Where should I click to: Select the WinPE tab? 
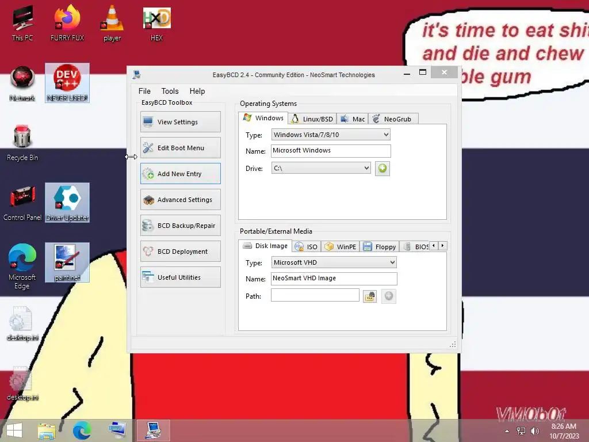click(341, 247)
